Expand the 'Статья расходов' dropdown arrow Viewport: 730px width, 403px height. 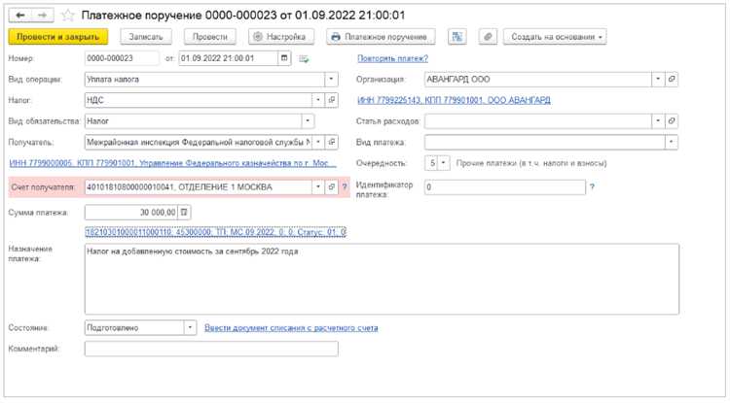click(658, 121)
